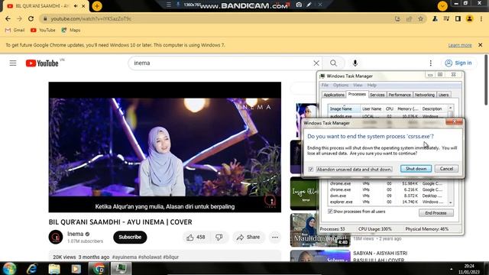Viewport: 489px width, 275px height.
Task: Reload the YouTube page
Action: click(31, 18)
